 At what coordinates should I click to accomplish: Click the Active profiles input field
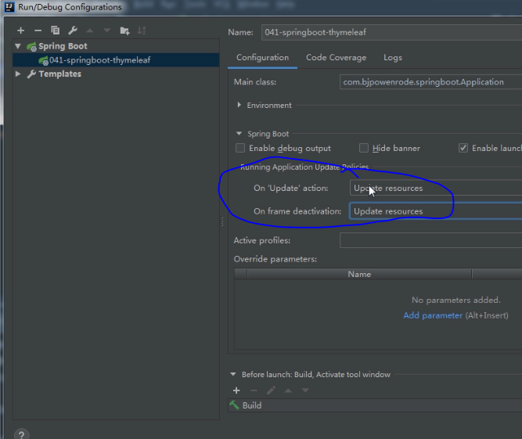click(430, 240)
